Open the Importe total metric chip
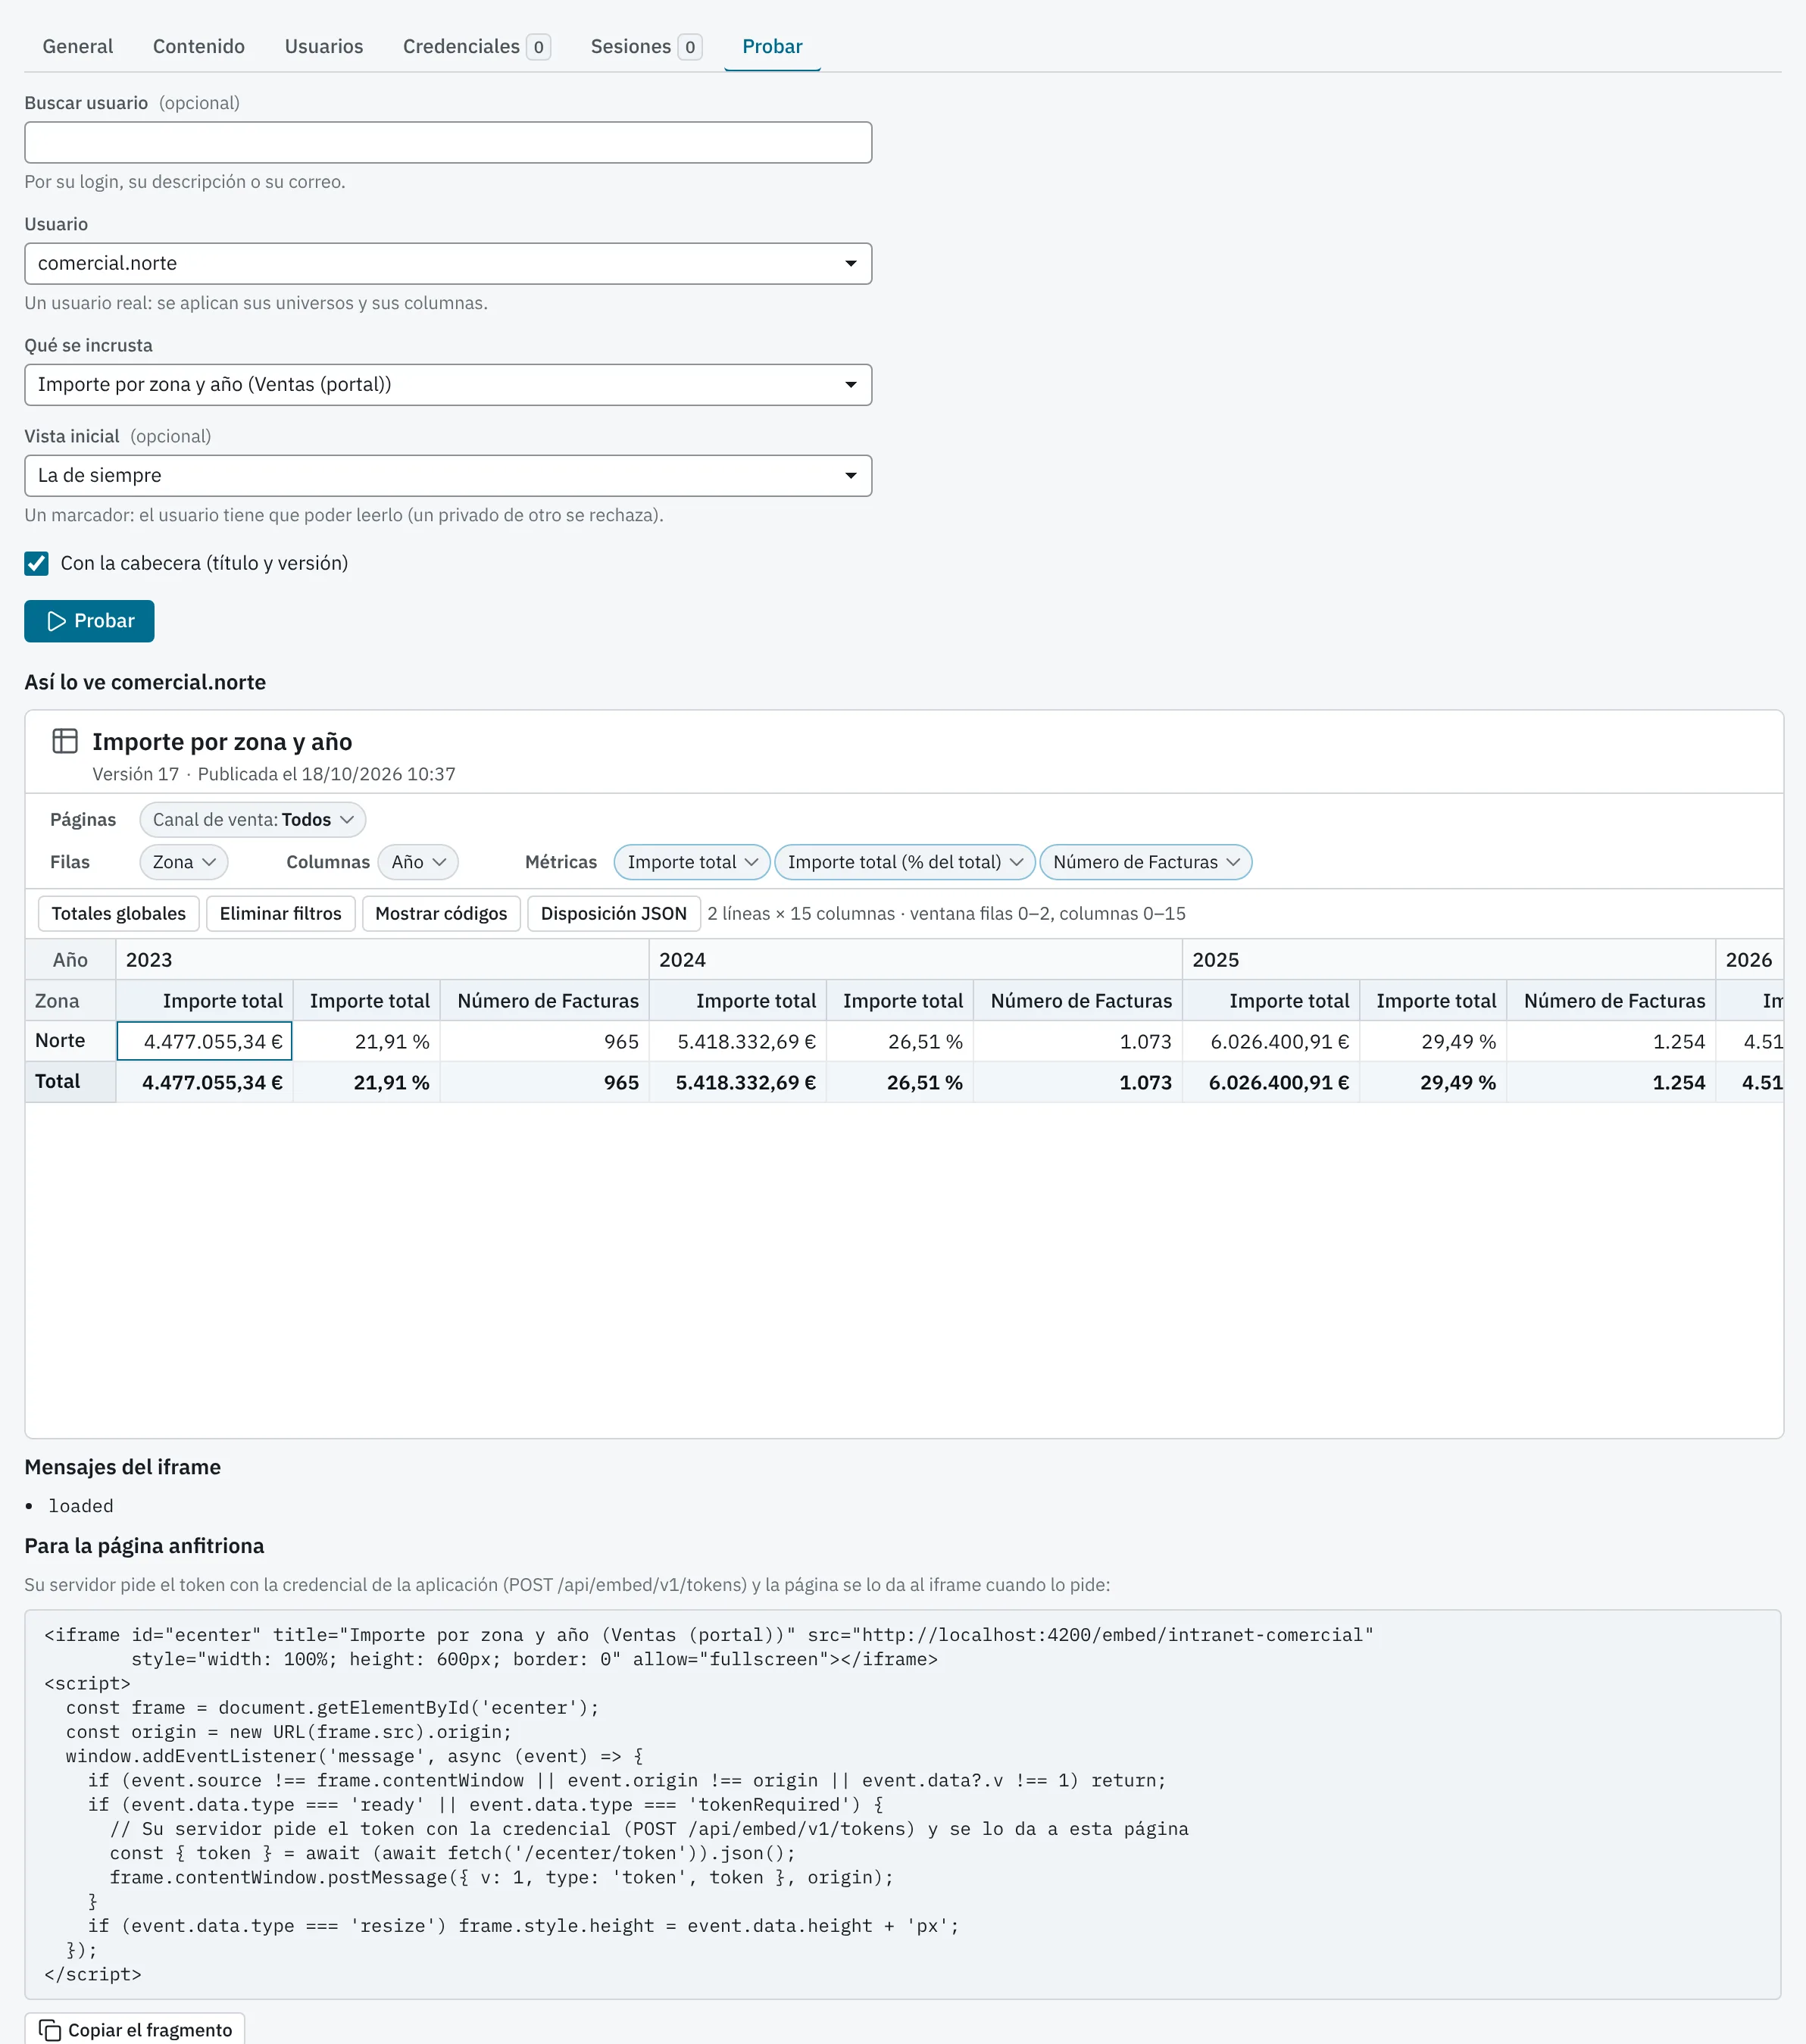 (x=692, y=862)
